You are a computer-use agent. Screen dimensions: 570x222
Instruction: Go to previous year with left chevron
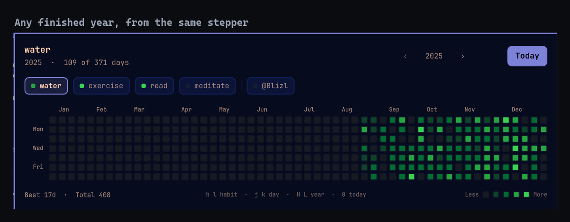[x=405, y=56]
